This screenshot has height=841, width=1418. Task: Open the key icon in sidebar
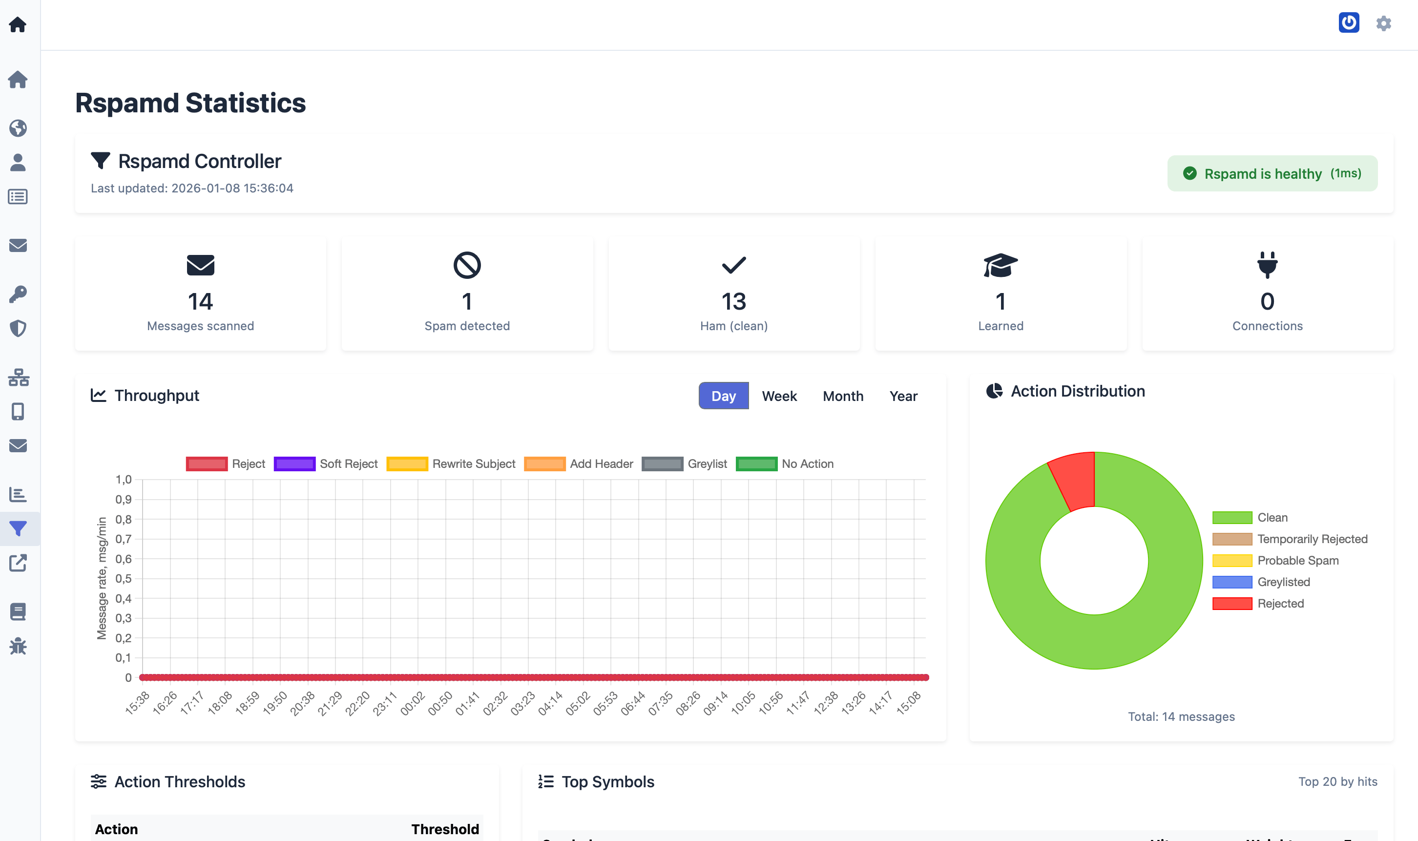point(18,294)
